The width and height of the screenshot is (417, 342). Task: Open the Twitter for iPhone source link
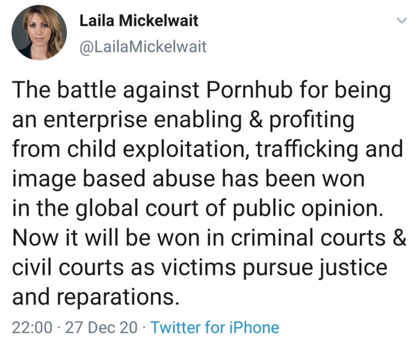[216, 327]
